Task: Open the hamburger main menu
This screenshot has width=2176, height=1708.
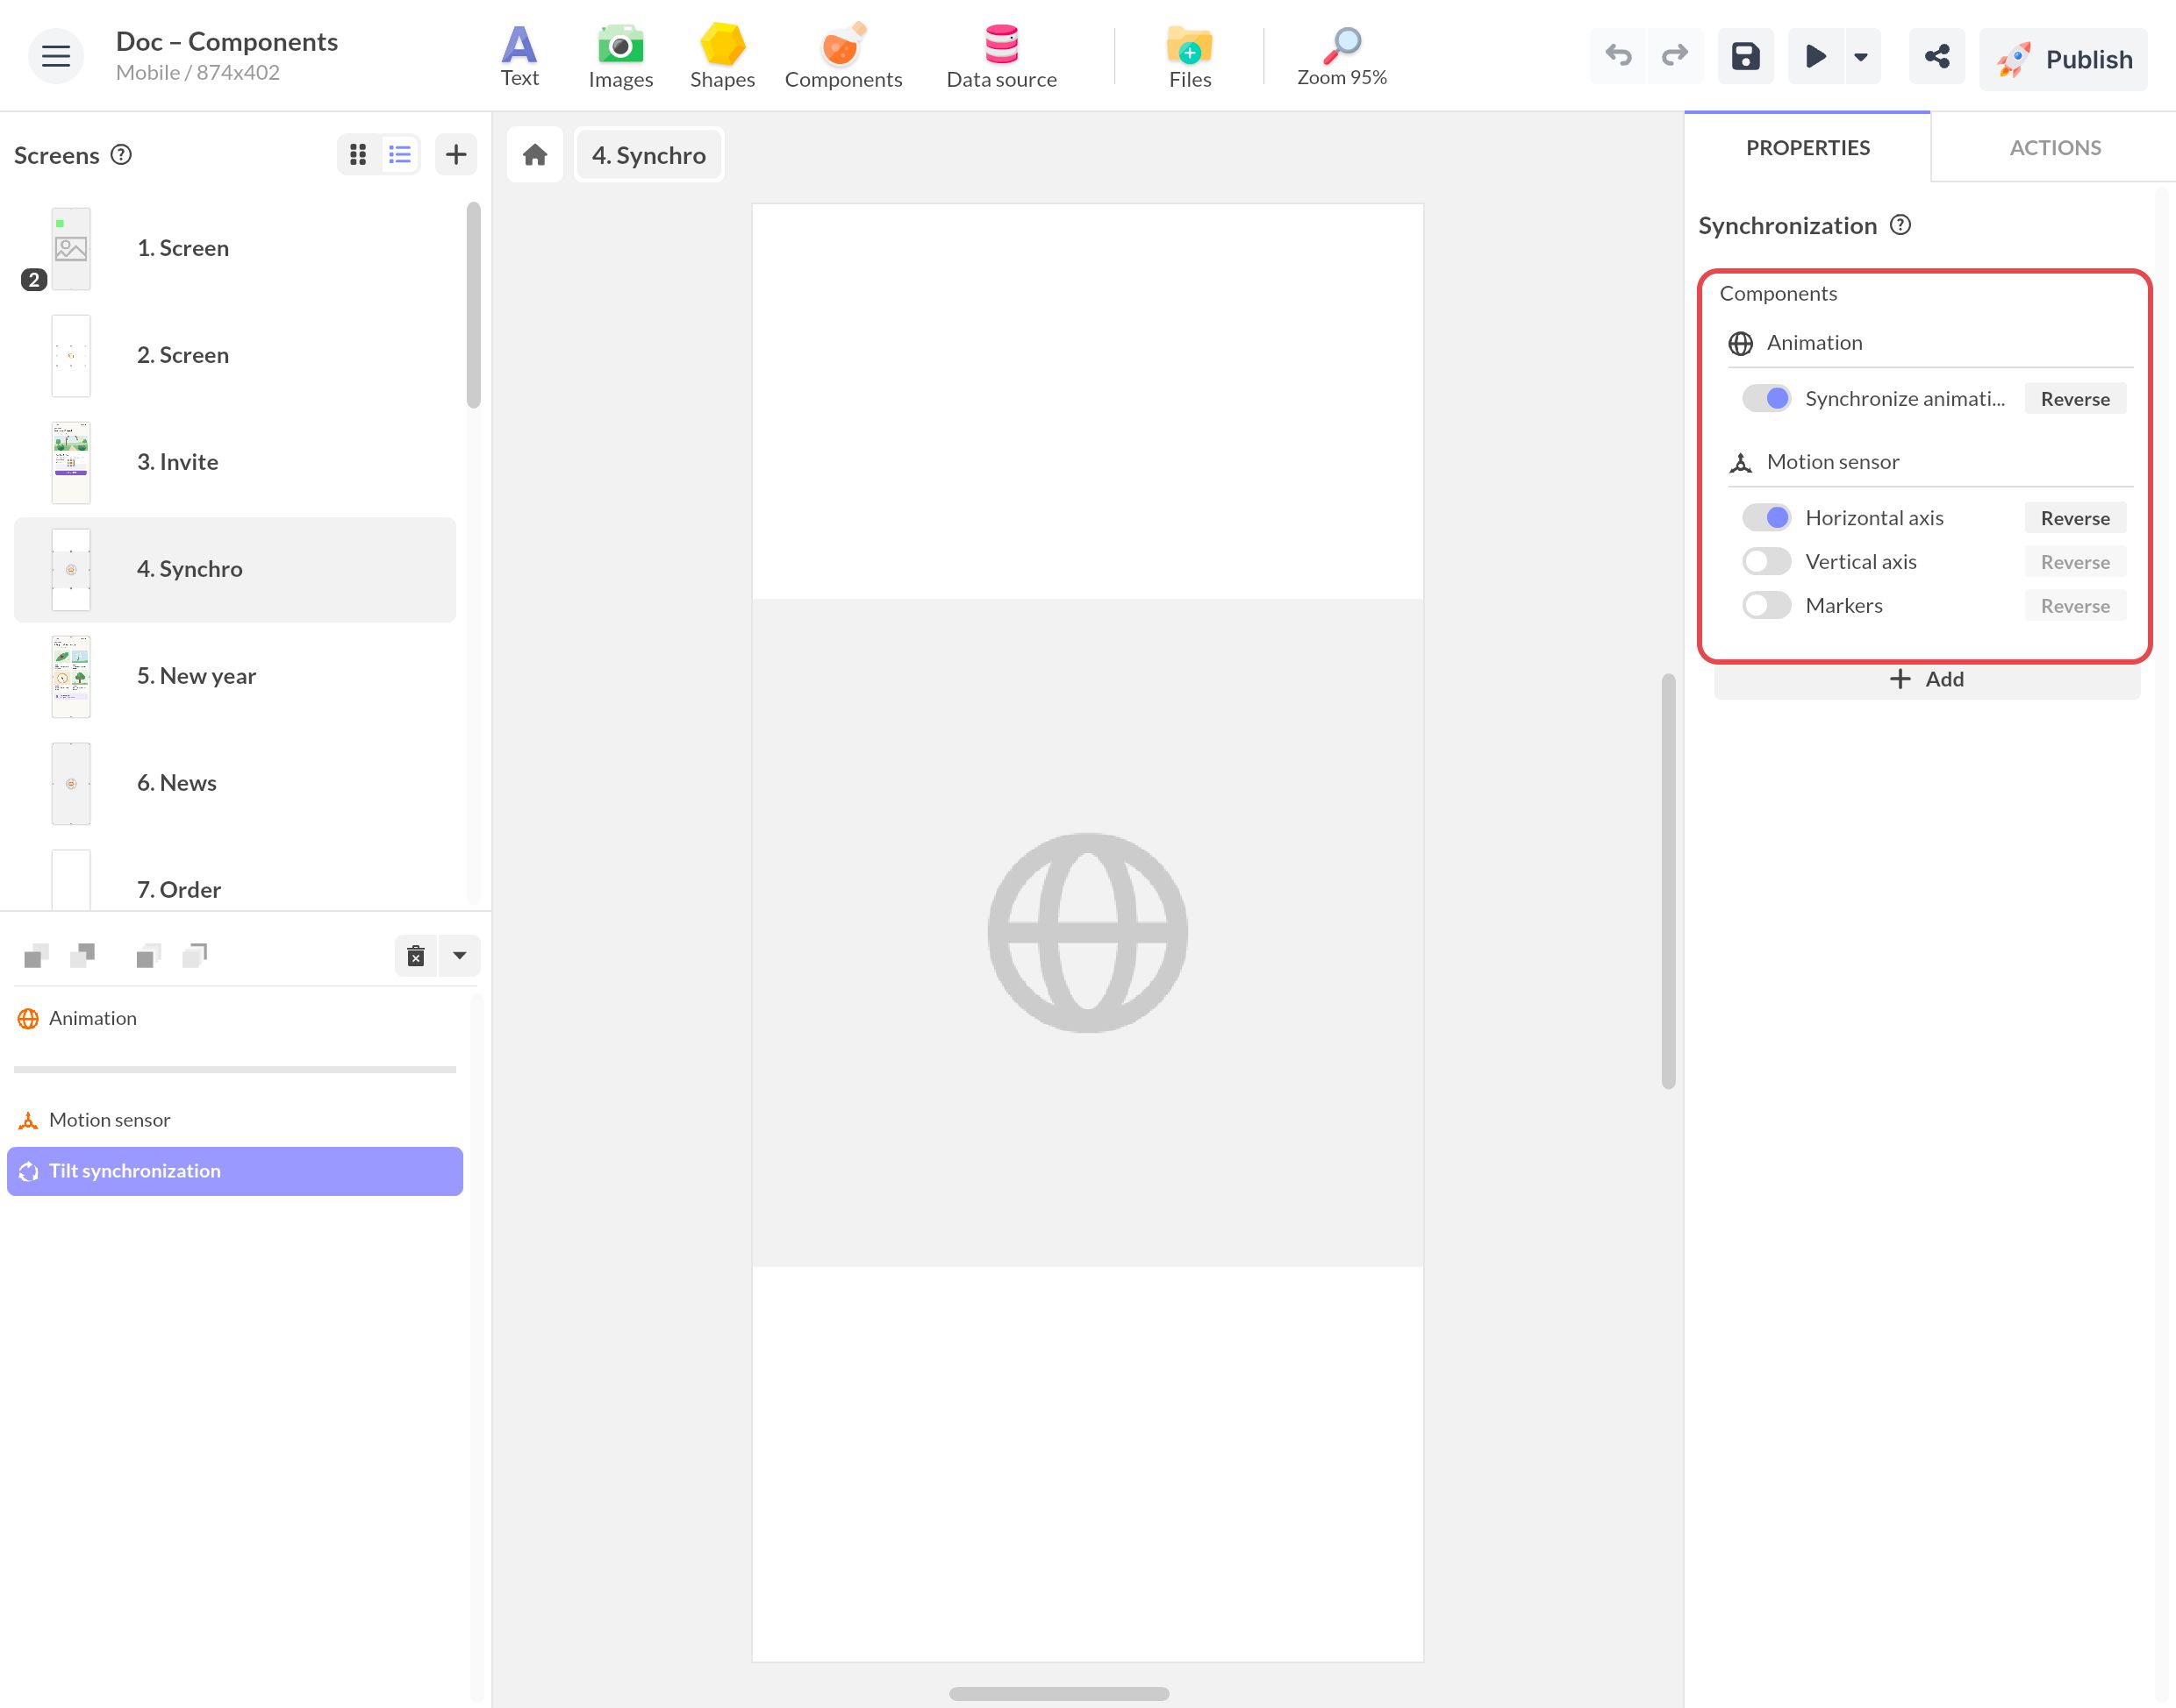Action: [x=56, y=56]
